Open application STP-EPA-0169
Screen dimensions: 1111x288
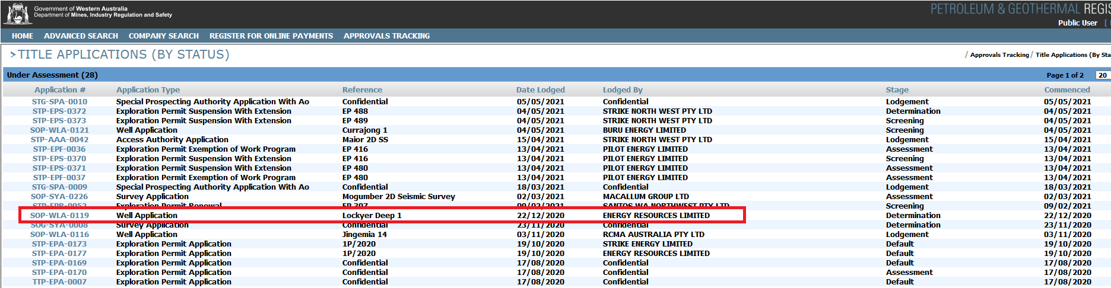click(59, 263)
